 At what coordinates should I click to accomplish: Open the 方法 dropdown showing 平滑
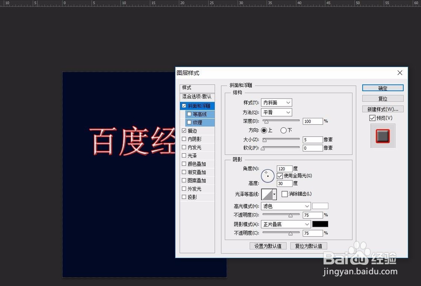tap(277, 112)
